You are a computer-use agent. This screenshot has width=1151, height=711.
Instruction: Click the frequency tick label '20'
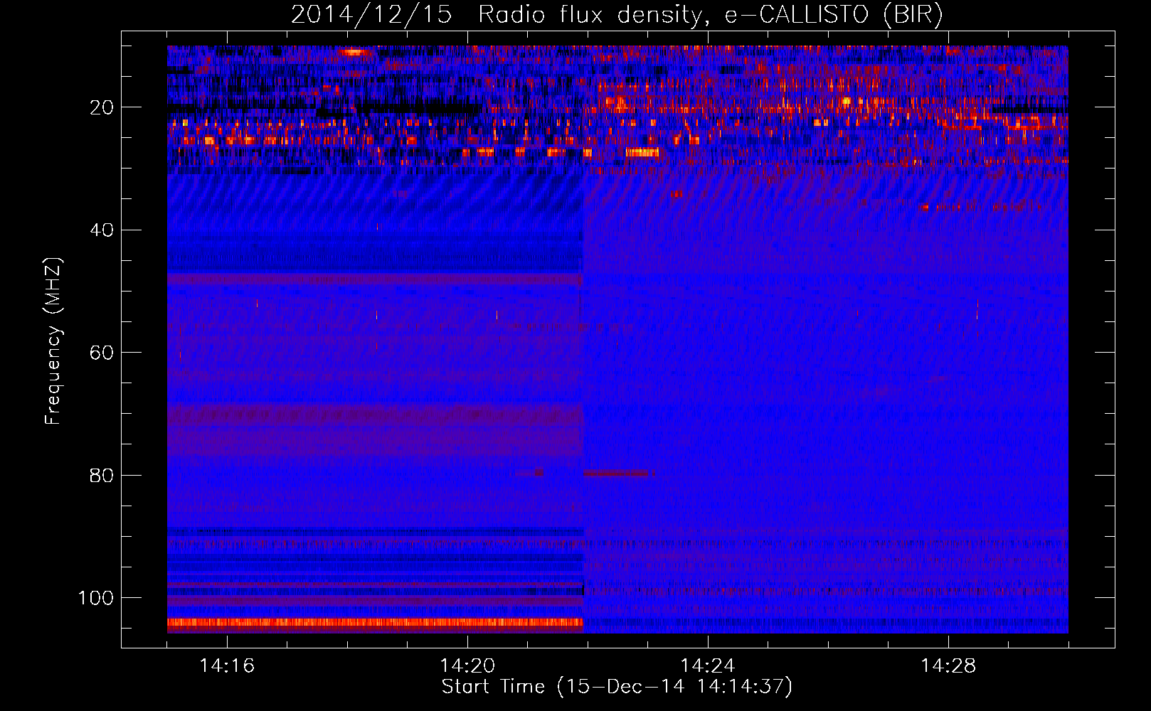102,107
